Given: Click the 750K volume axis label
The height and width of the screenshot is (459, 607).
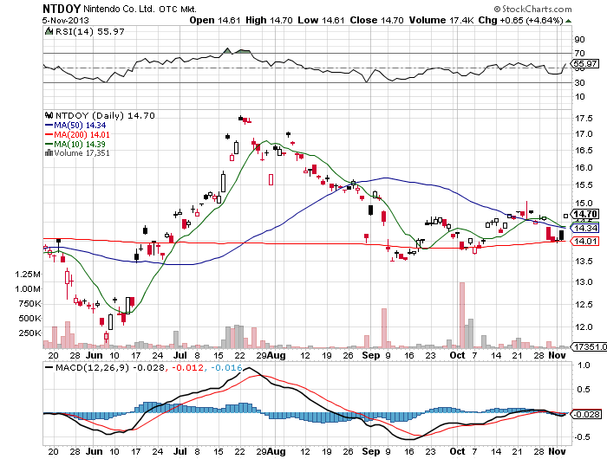Looking at the screenshot, I should [x=29, y=304].
